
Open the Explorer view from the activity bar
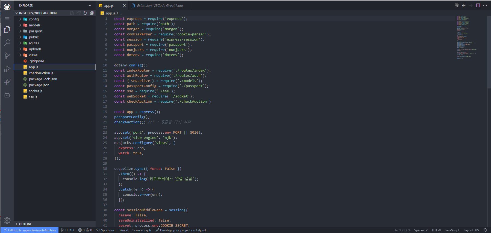tap(7, 30)
